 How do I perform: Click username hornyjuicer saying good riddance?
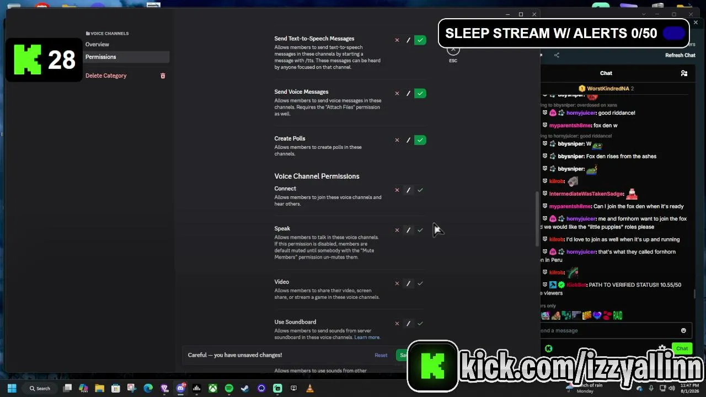[x=581, y=113]
